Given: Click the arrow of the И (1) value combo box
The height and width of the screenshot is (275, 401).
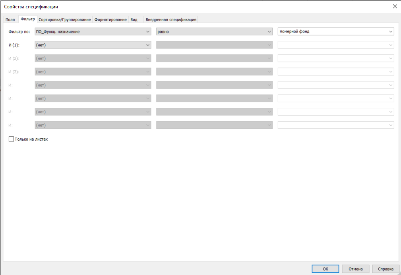Looking at the screenshot, I should (x=390, y=45).
